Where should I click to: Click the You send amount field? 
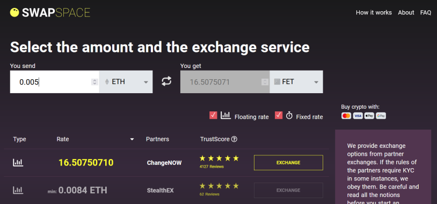[x=55, y=82]
